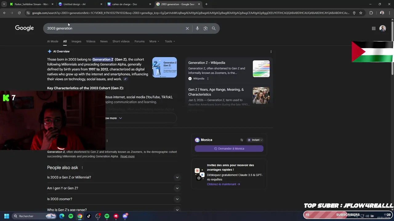Open Chrome three-dot menu

(x=390, y=13)
